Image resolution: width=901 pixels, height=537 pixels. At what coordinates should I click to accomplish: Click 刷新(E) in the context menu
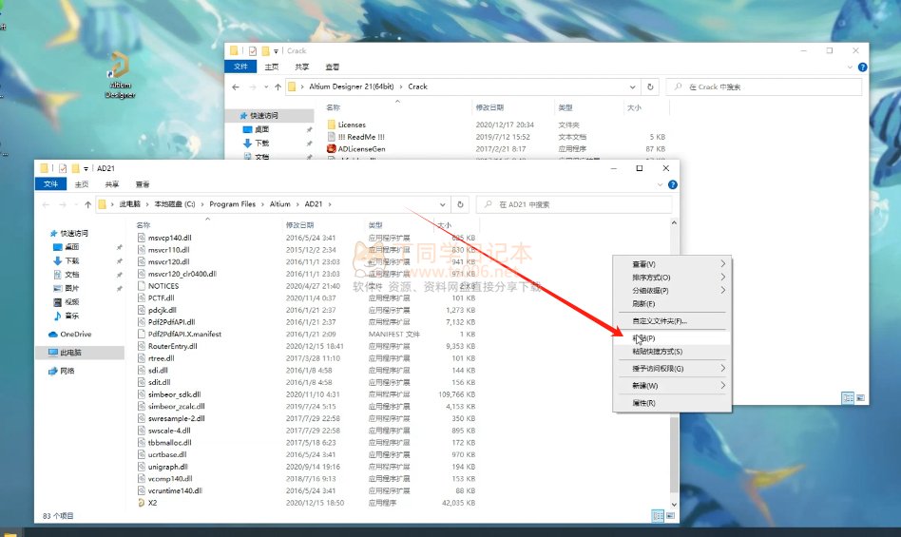(x=643, y=304)
